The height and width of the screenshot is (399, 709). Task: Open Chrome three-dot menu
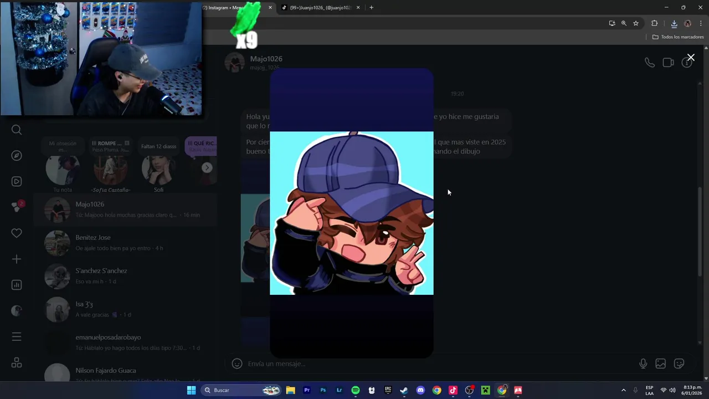coord(701,23)
